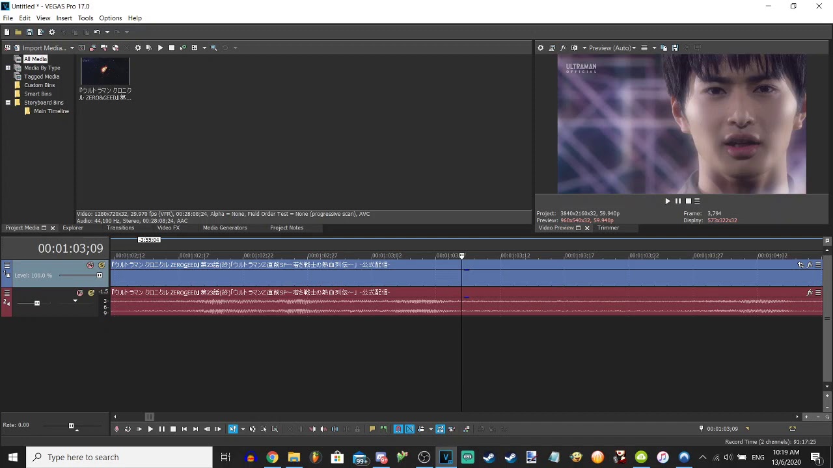
Task: Open the File menu
Action: [x=8, y=18]
